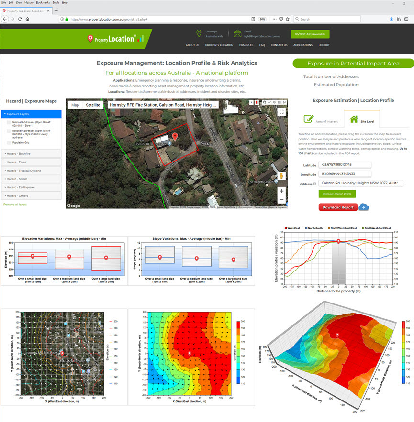Reload the page with the refresh icon
This screenshot has width=414, height=422.
coord(20,19)
